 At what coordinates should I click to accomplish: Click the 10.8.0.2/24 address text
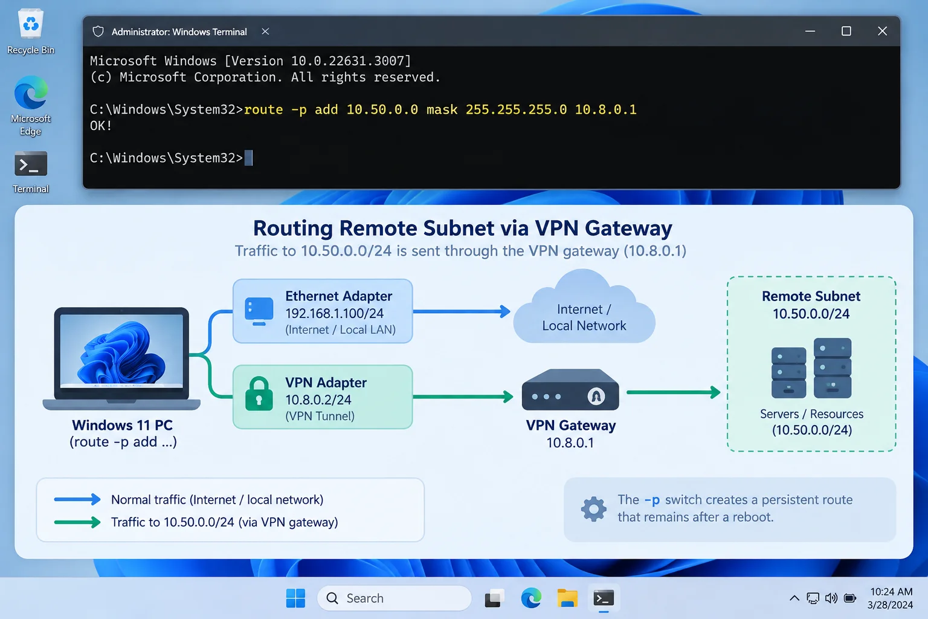[318, 400]
